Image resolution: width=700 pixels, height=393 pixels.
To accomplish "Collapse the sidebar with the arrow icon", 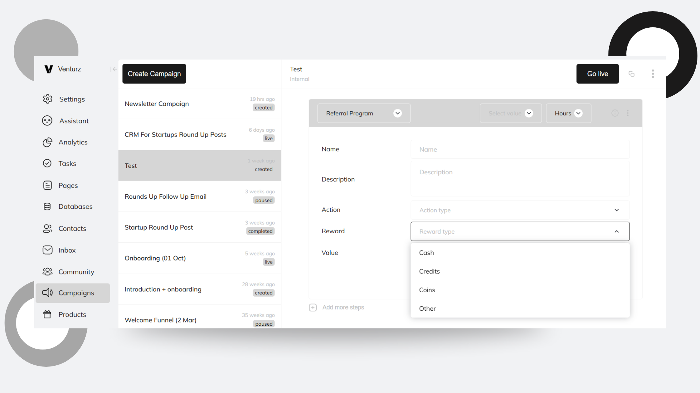I will (113, 69).
